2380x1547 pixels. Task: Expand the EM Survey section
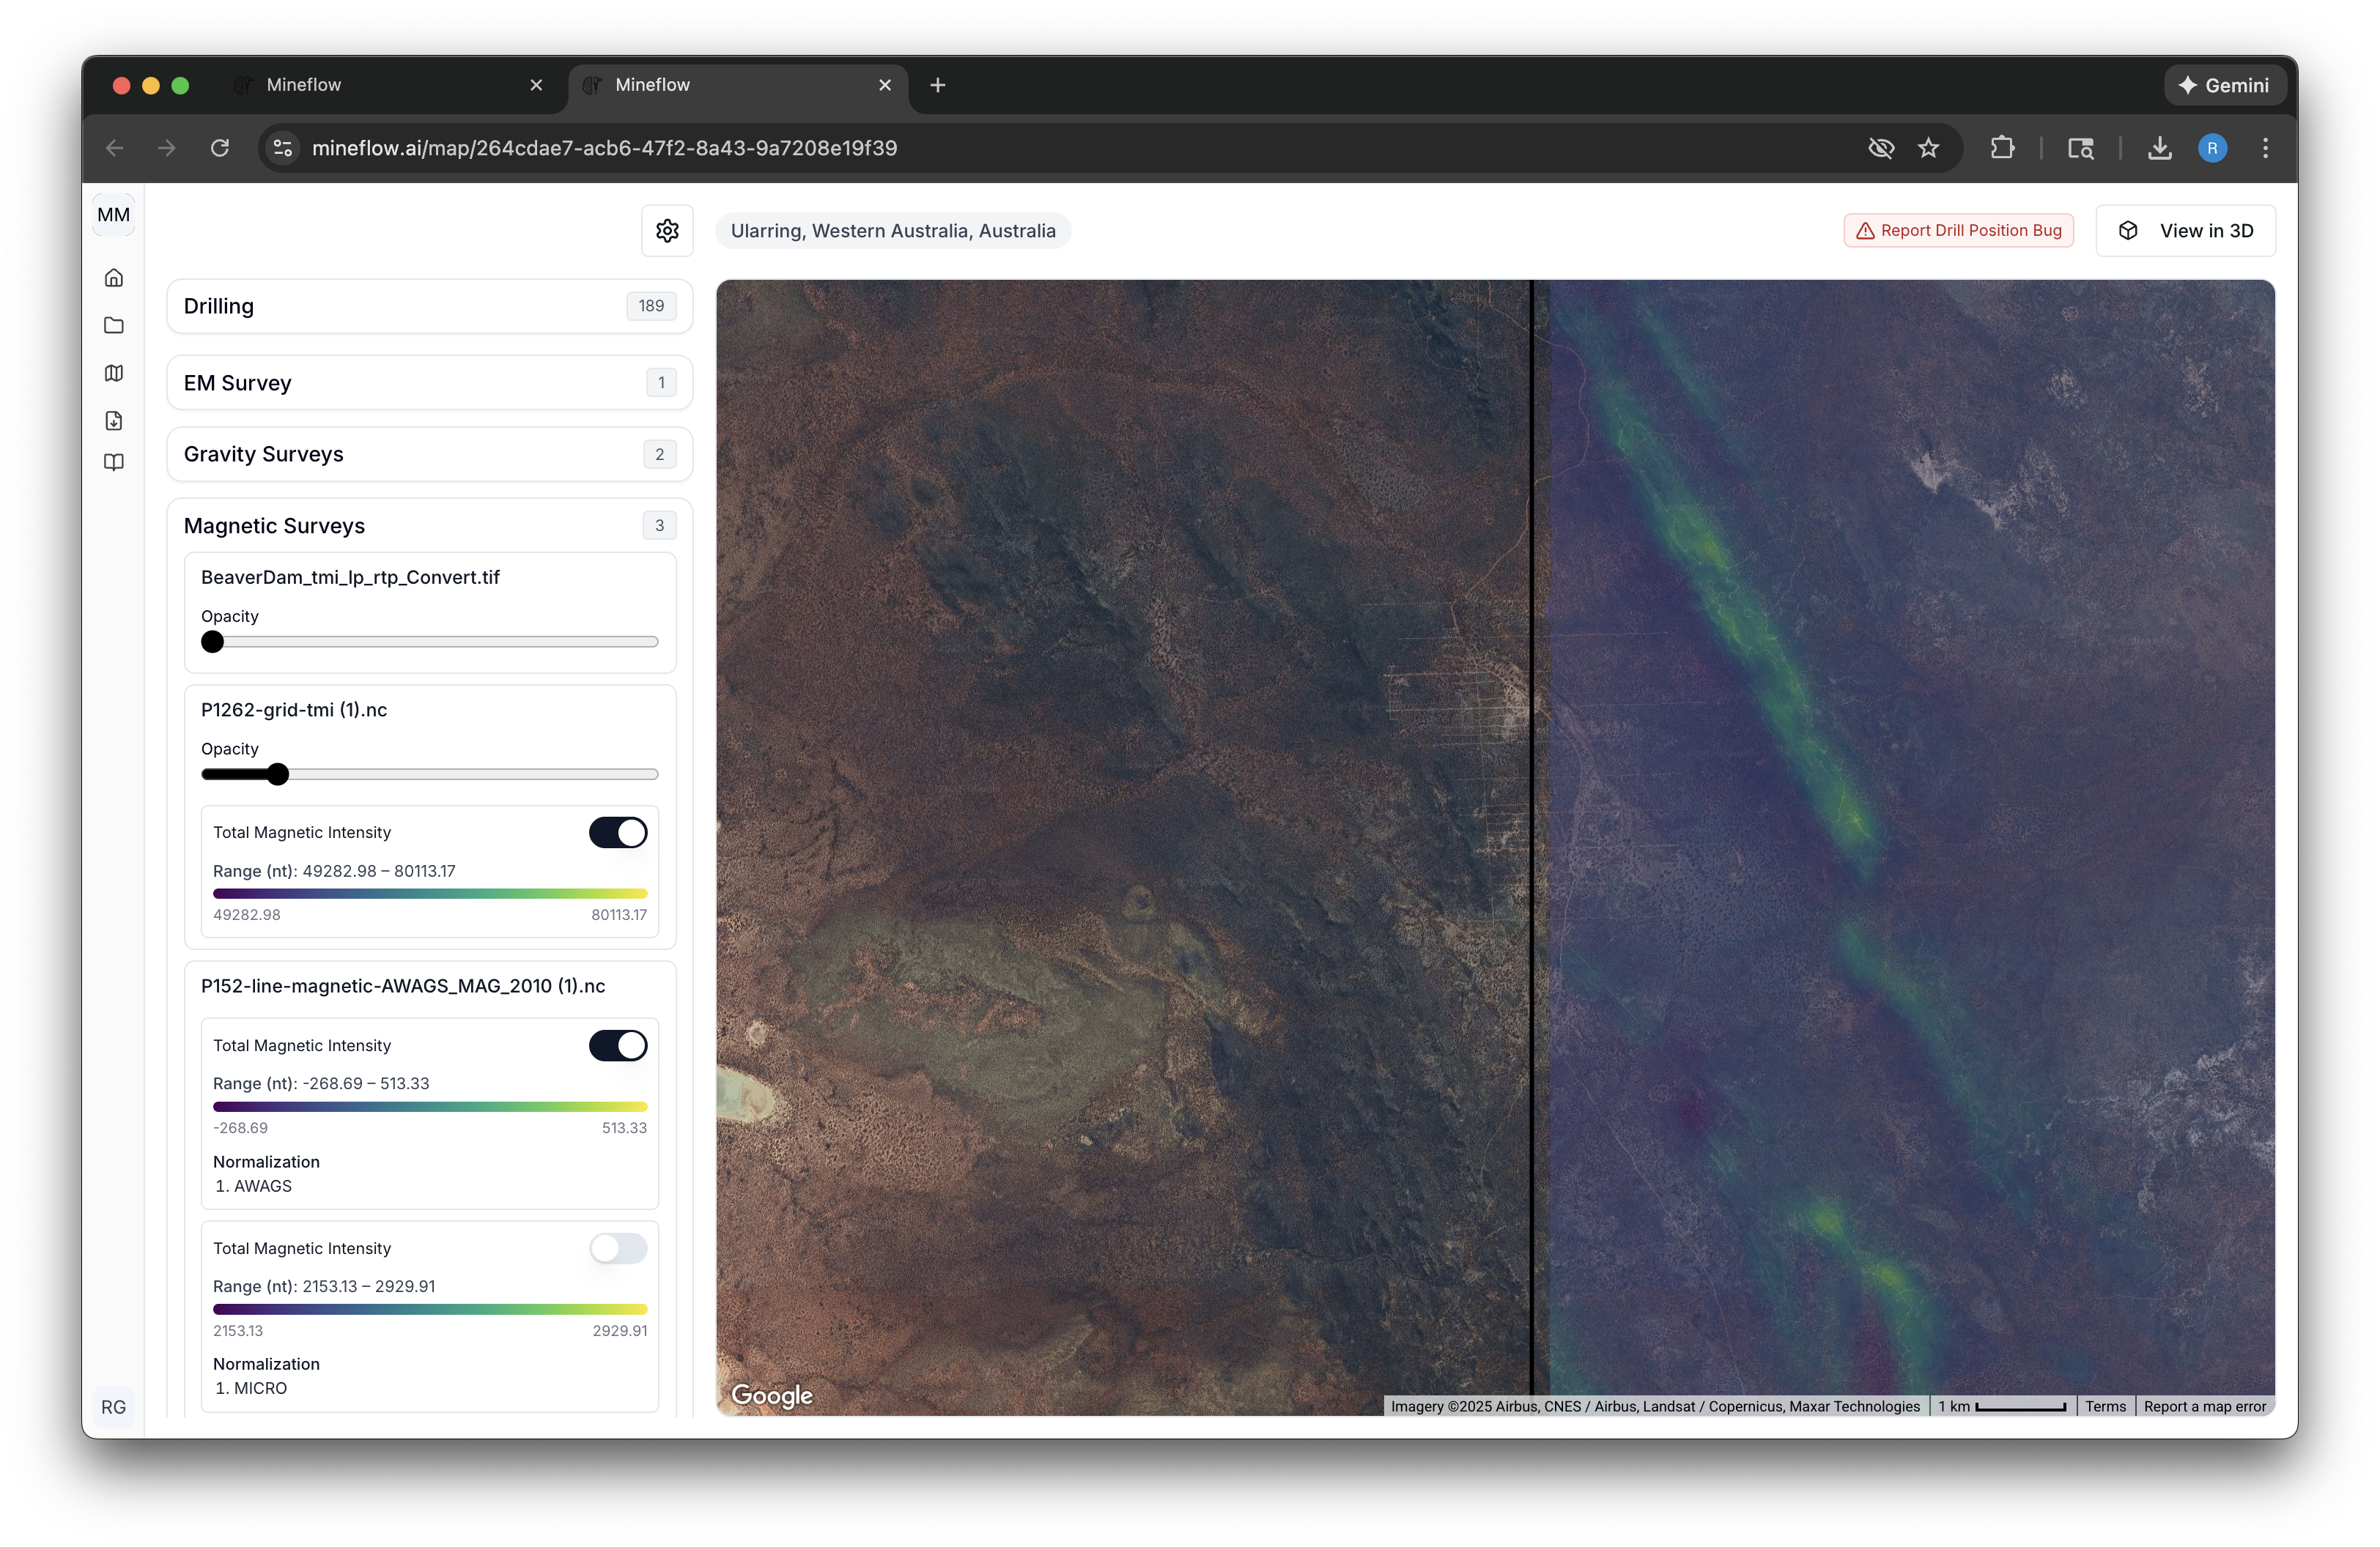coord(430,382)
